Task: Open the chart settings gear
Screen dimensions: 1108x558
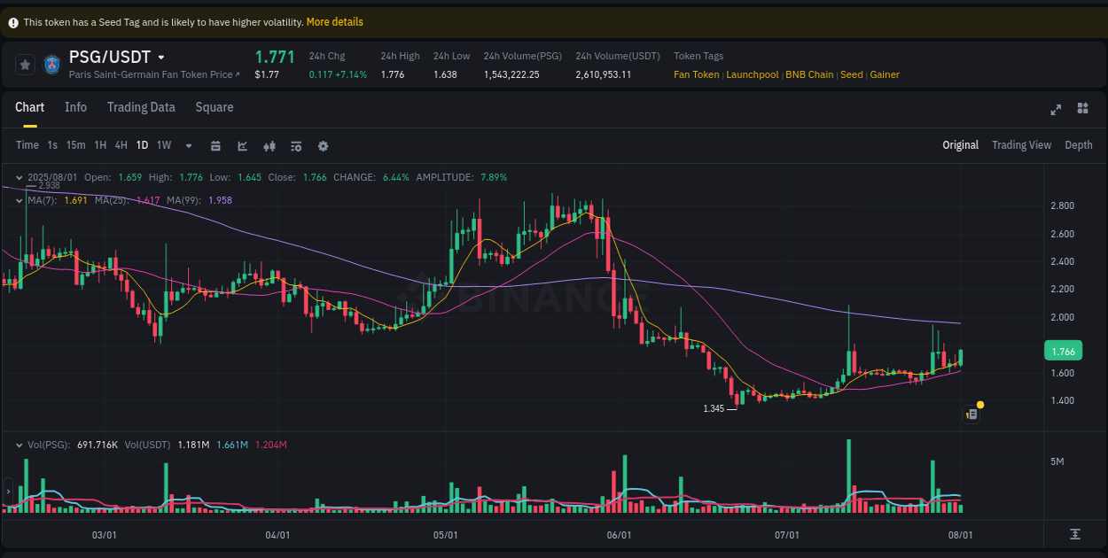Action: (323, 145)
